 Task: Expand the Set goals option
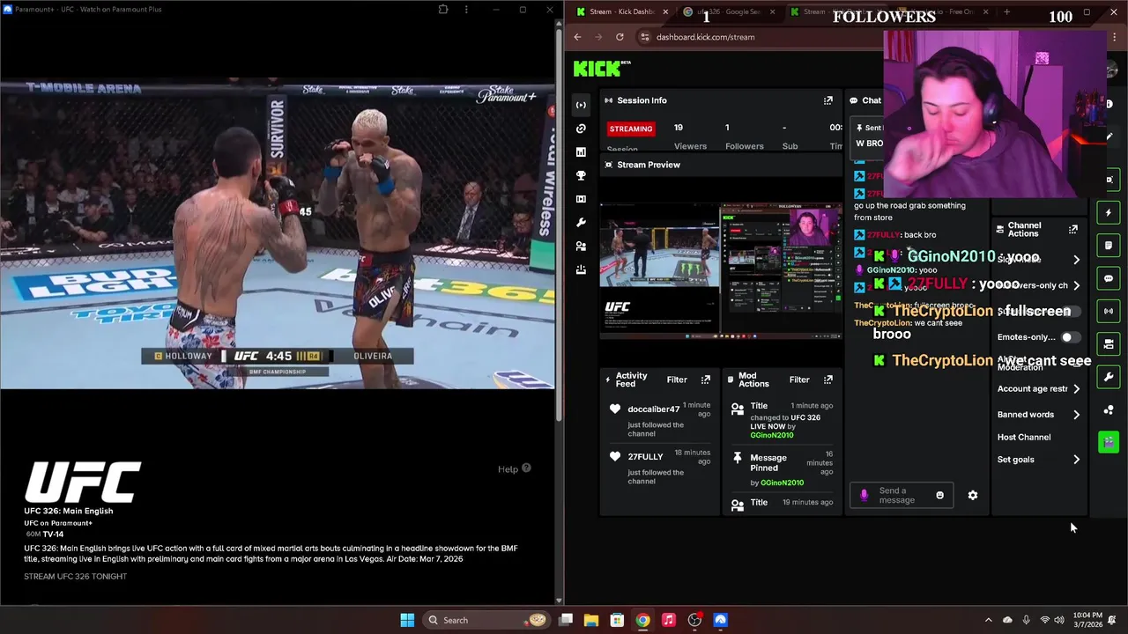point(1038,459)
